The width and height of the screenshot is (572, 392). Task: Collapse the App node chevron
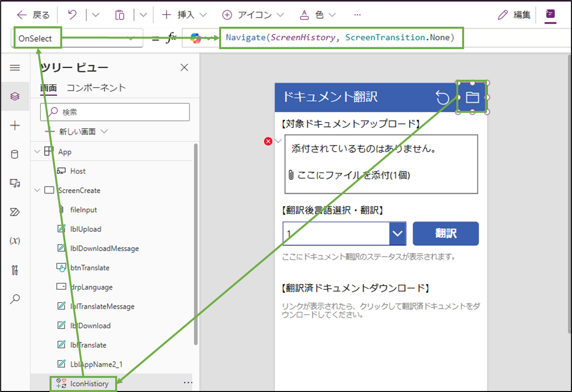pos(37,151)
